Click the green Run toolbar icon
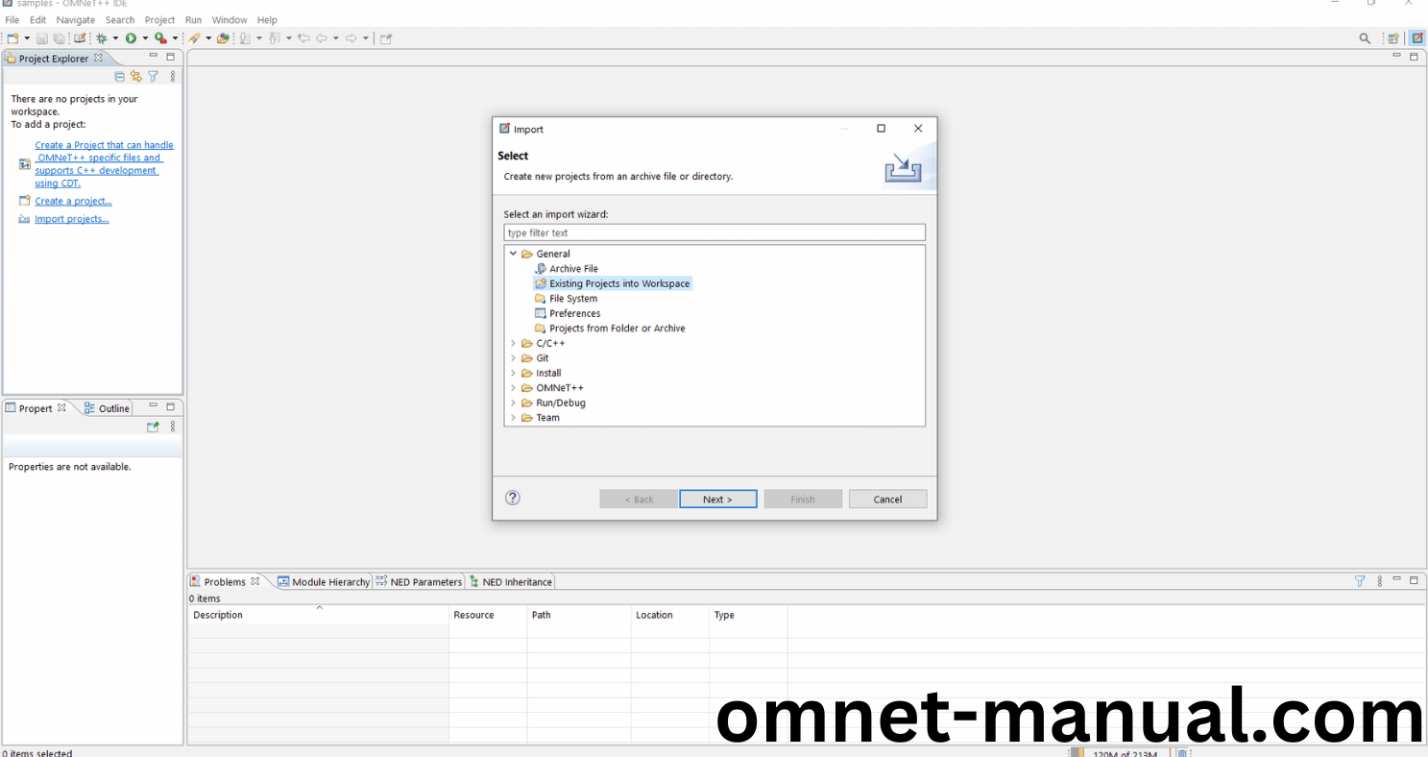Screen dimensions: 1428x757 click(131, 38)
